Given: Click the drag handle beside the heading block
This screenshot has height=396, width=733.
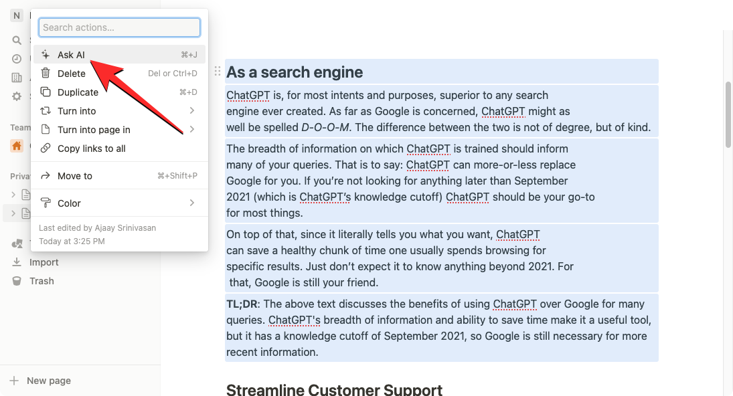Looking at the screenshot, I should [217, 72].
